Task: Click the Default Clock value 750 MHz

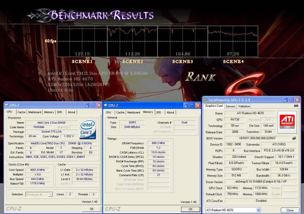Action: pos(233,194)
